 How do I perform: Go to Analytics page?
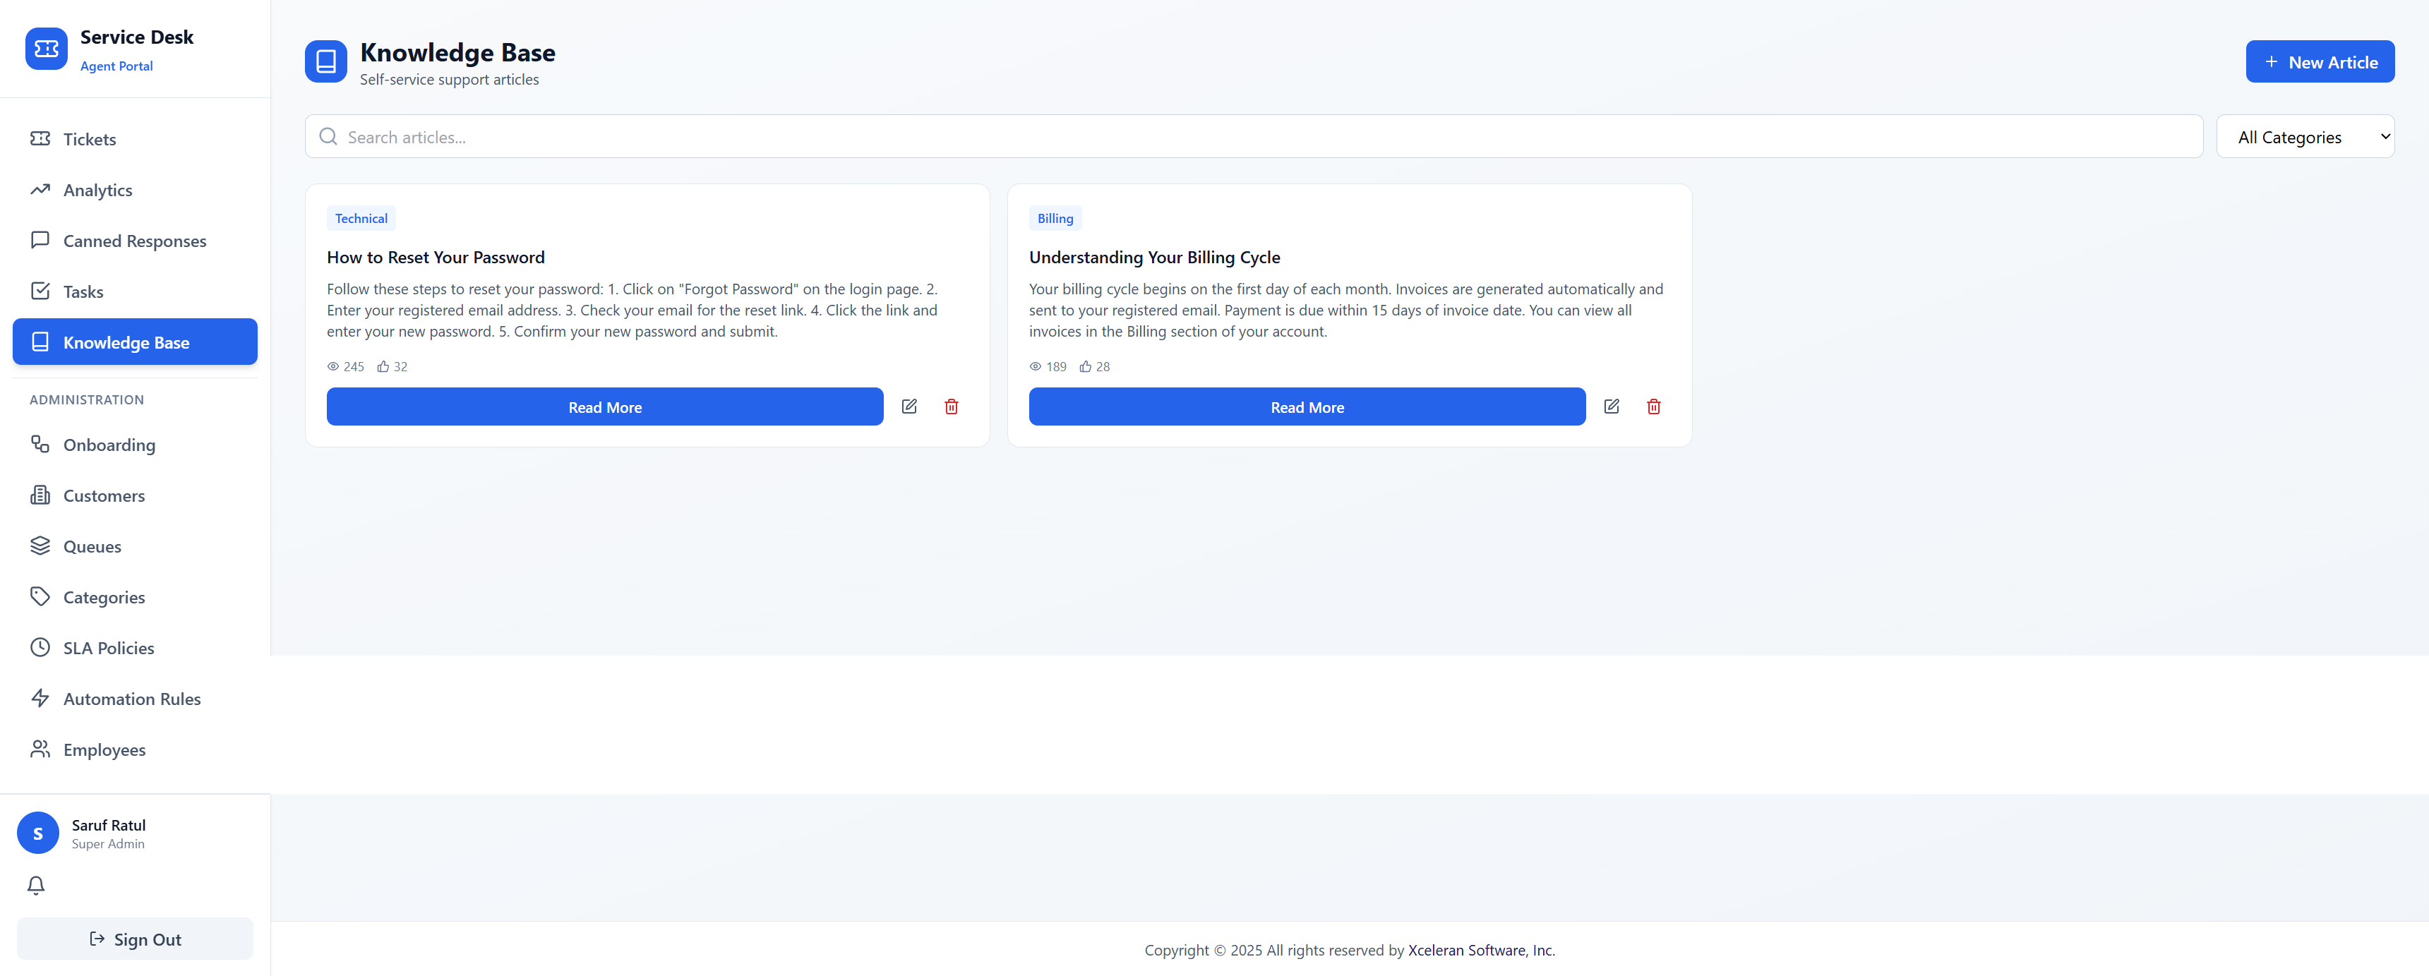pos(97,190)
